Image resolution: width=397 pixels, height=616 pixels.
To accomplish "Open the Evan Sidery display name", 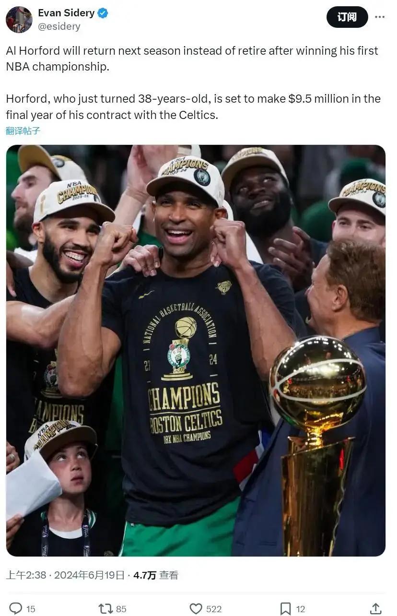I will click(x=66, y=13).
